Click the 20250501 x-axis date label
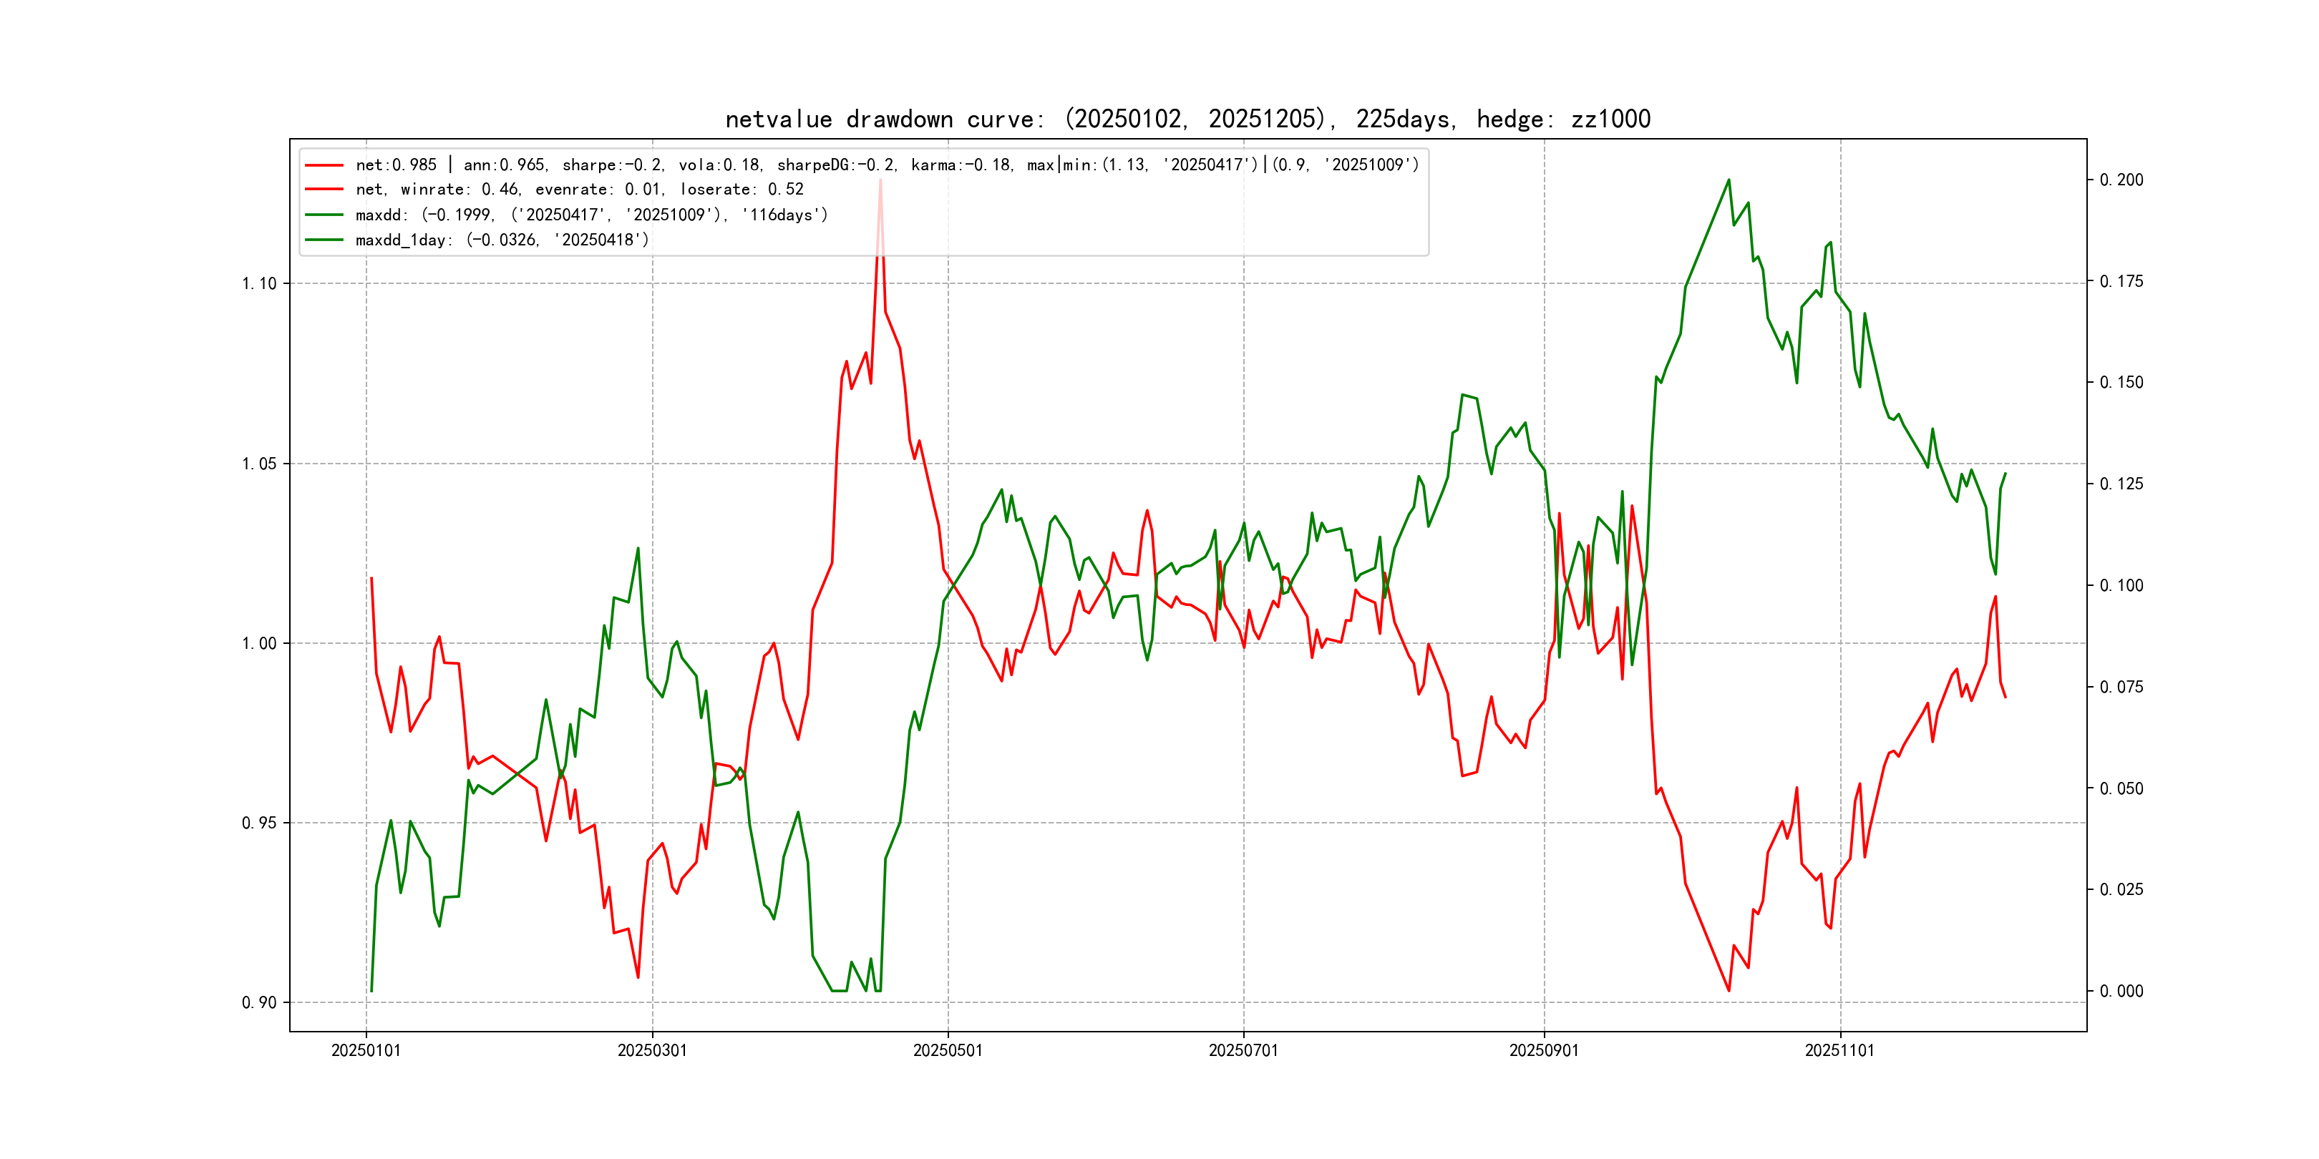The image size is (2319, 1159). click(x=947, y=1051)
